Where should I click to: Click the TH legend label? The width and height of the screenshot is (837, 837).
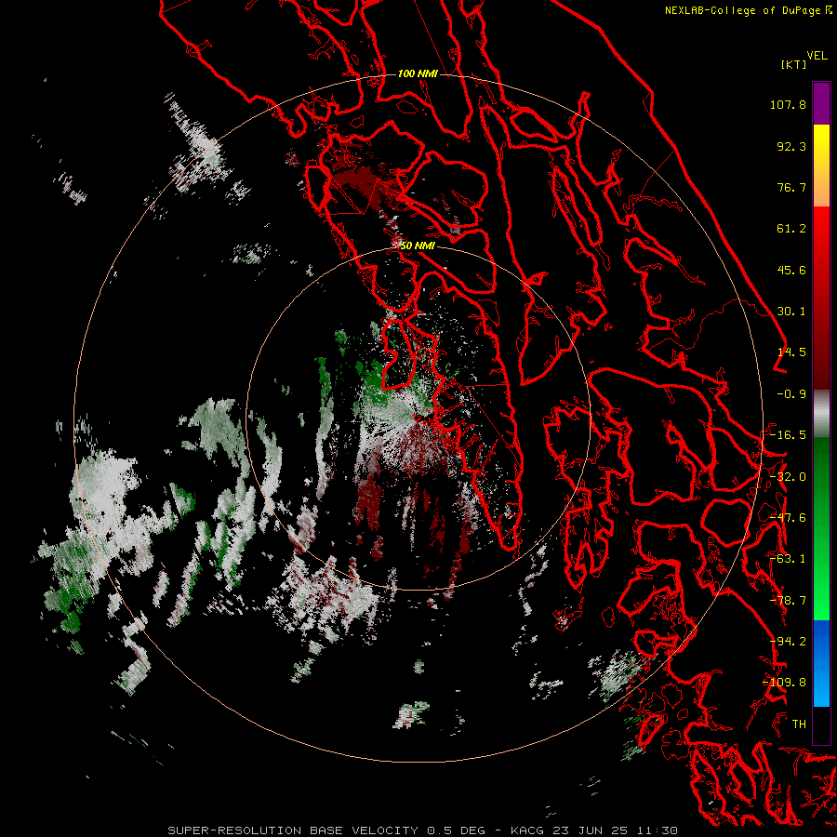coord(799,724)
